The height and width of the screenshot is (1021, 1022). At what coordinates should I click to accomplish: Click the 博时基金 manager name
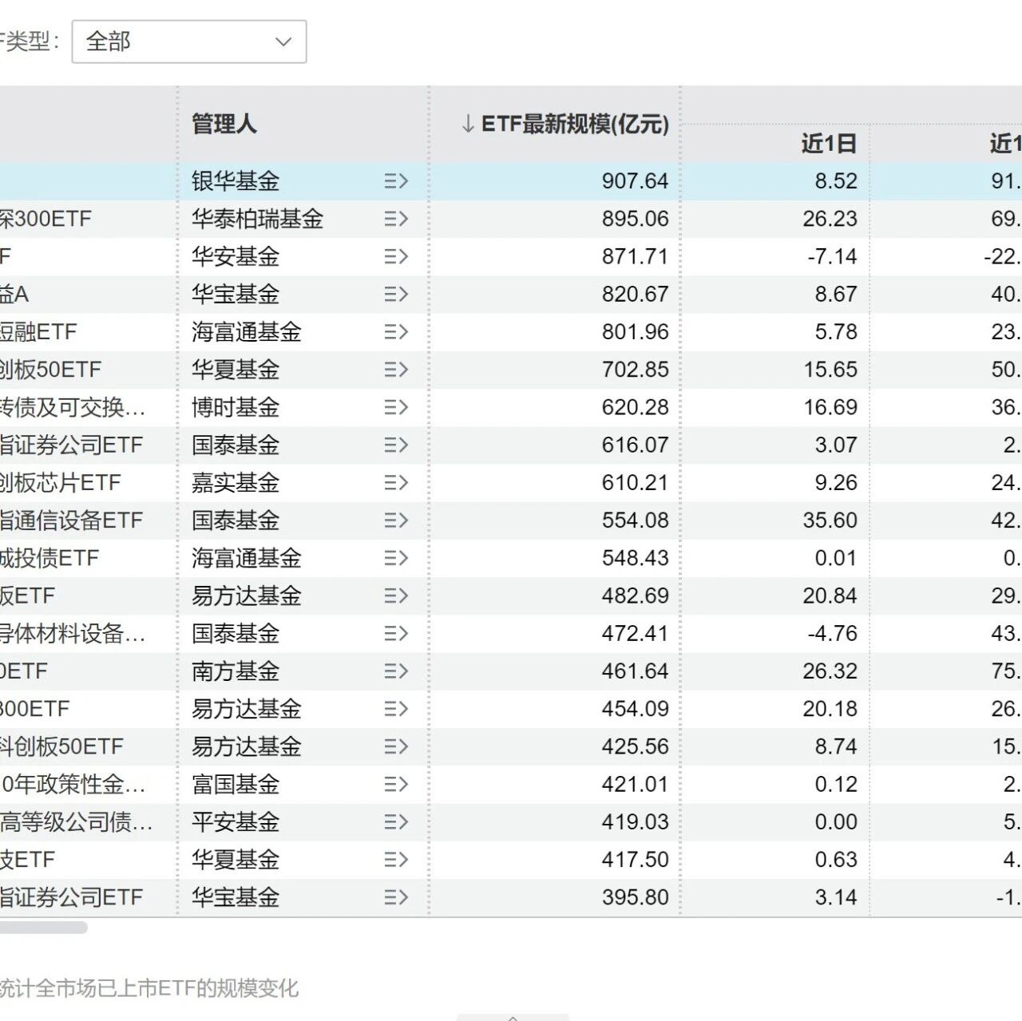click(x=236, y=407)
